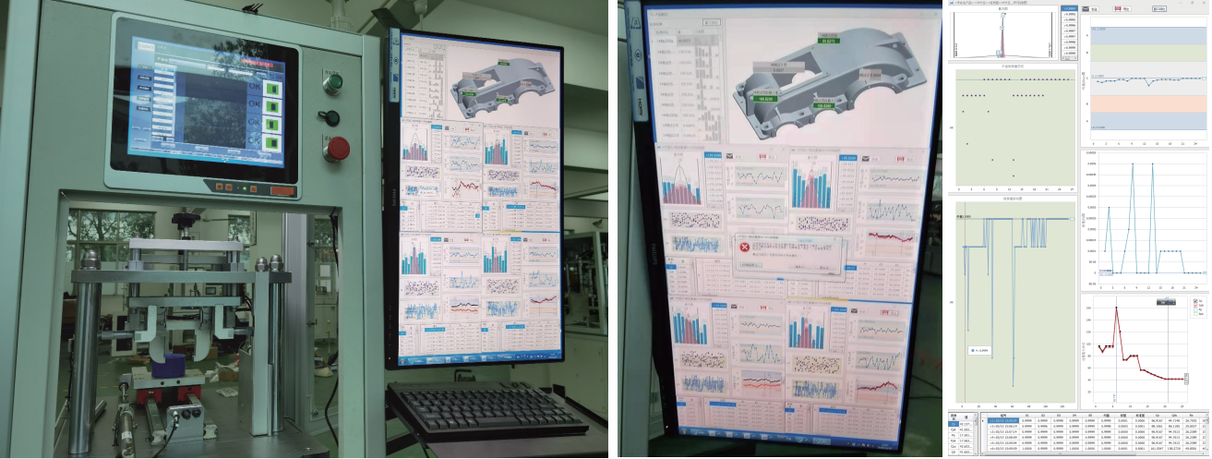This screenshot has width=1212, height=459.
Task: Toggle the Cp legend checkbox in capability chart
Action: coord(1195,301)
